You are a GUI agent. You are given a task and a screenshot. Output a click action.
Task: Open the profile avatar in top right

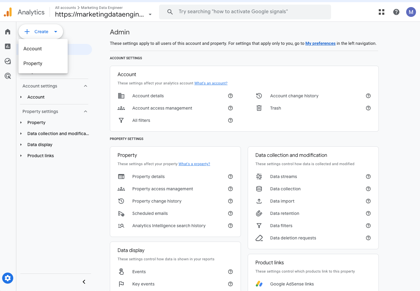(x=411, y=12)
